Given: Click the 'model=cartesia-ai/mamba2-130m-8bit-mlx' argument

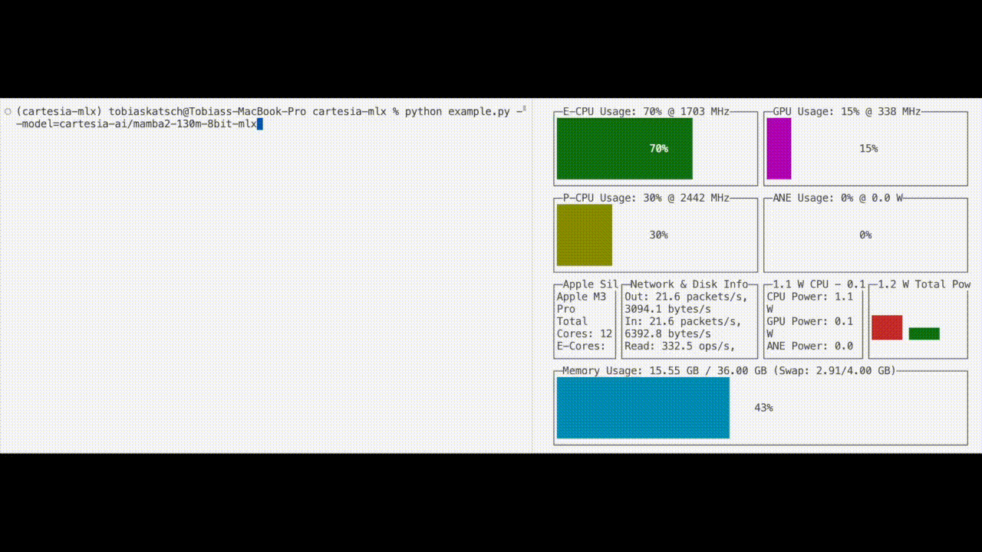Looking at the screenshot, I should point(140,123).
